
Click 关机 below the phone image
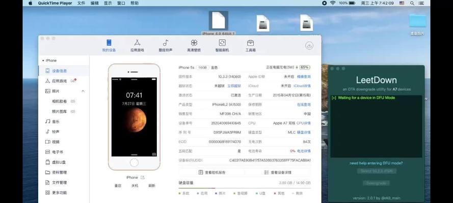click(x=135, y=186)
